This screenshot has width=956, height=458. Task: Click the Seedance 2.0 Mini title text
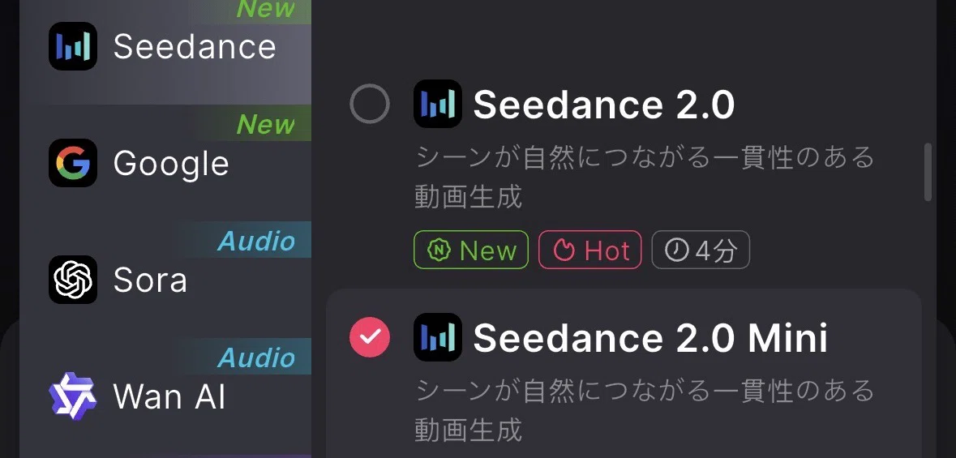tap(650, 338)
